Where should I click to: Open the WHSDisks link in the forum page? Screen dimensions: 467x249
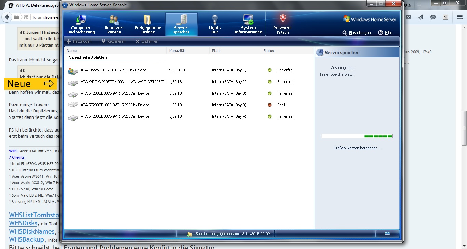23,223
